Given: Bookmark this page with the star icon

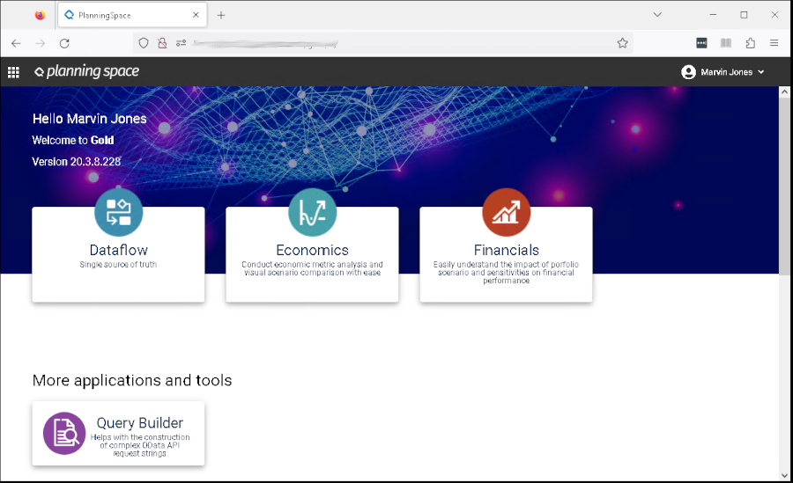Looking at the screenshot, I should (622, 43).
